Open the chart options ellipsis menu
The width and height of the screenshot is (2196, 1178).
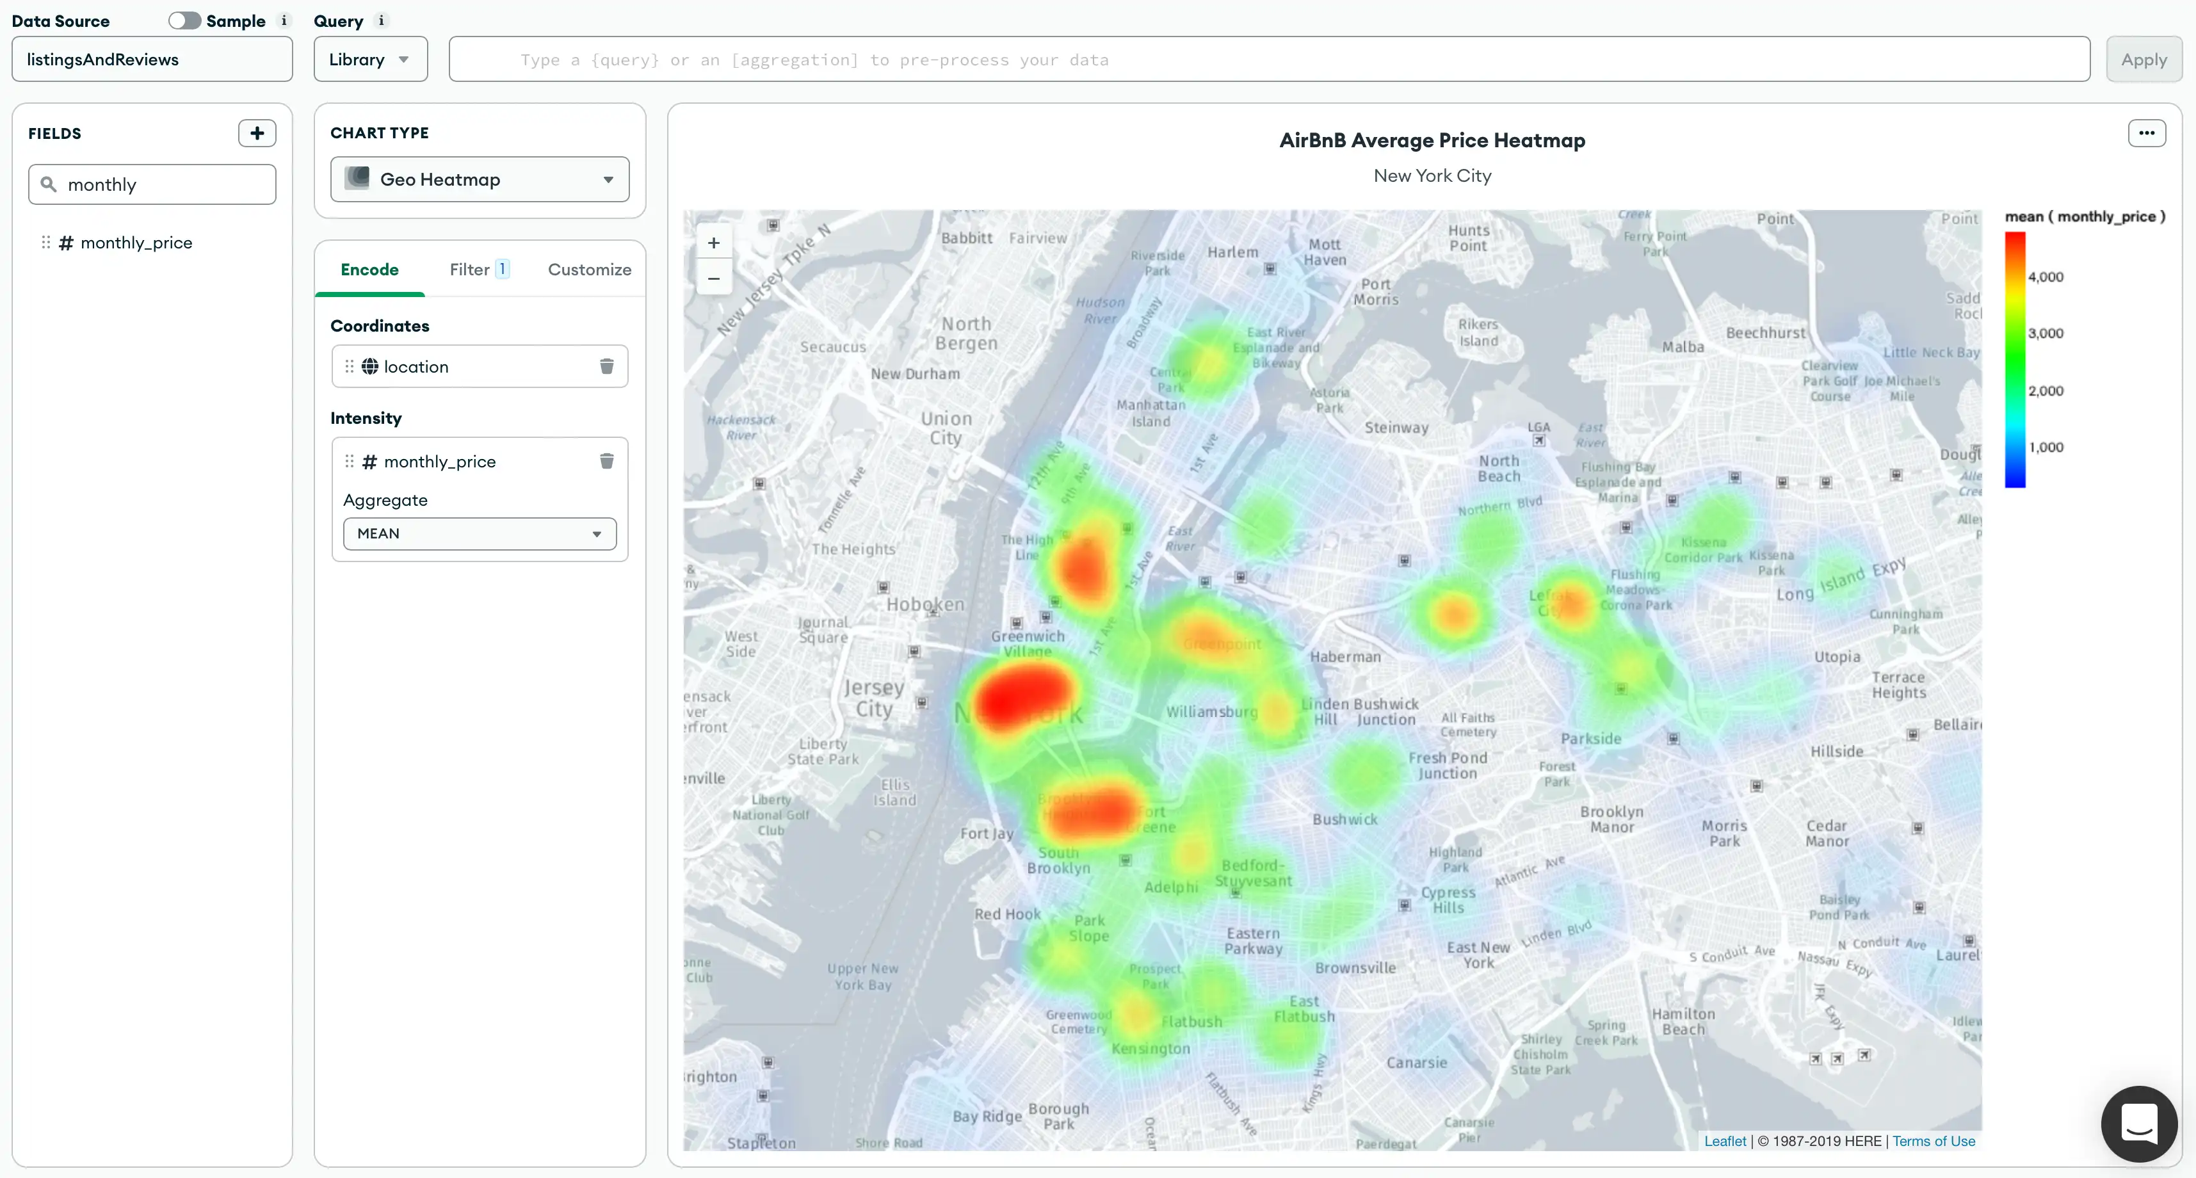click(x=2147, y=133)
